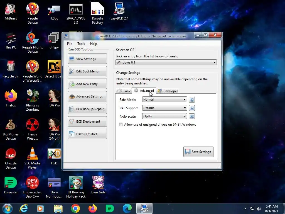Click the EasyBCD window resize grip
The height and width of the screenshot is (214, 285).
click(x=219, y=167)
